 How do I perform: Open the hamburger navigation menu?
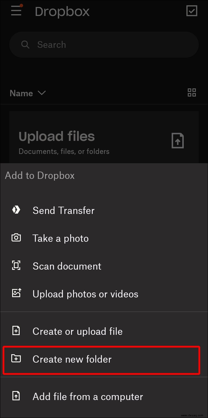click(16, 10)
